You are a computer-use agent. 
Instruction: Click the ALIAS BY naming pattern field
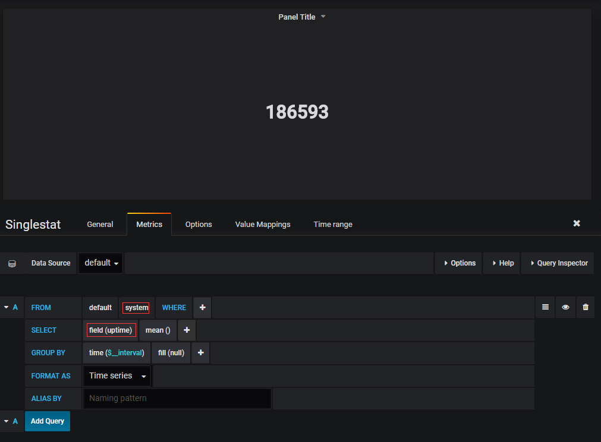point(177,398)
